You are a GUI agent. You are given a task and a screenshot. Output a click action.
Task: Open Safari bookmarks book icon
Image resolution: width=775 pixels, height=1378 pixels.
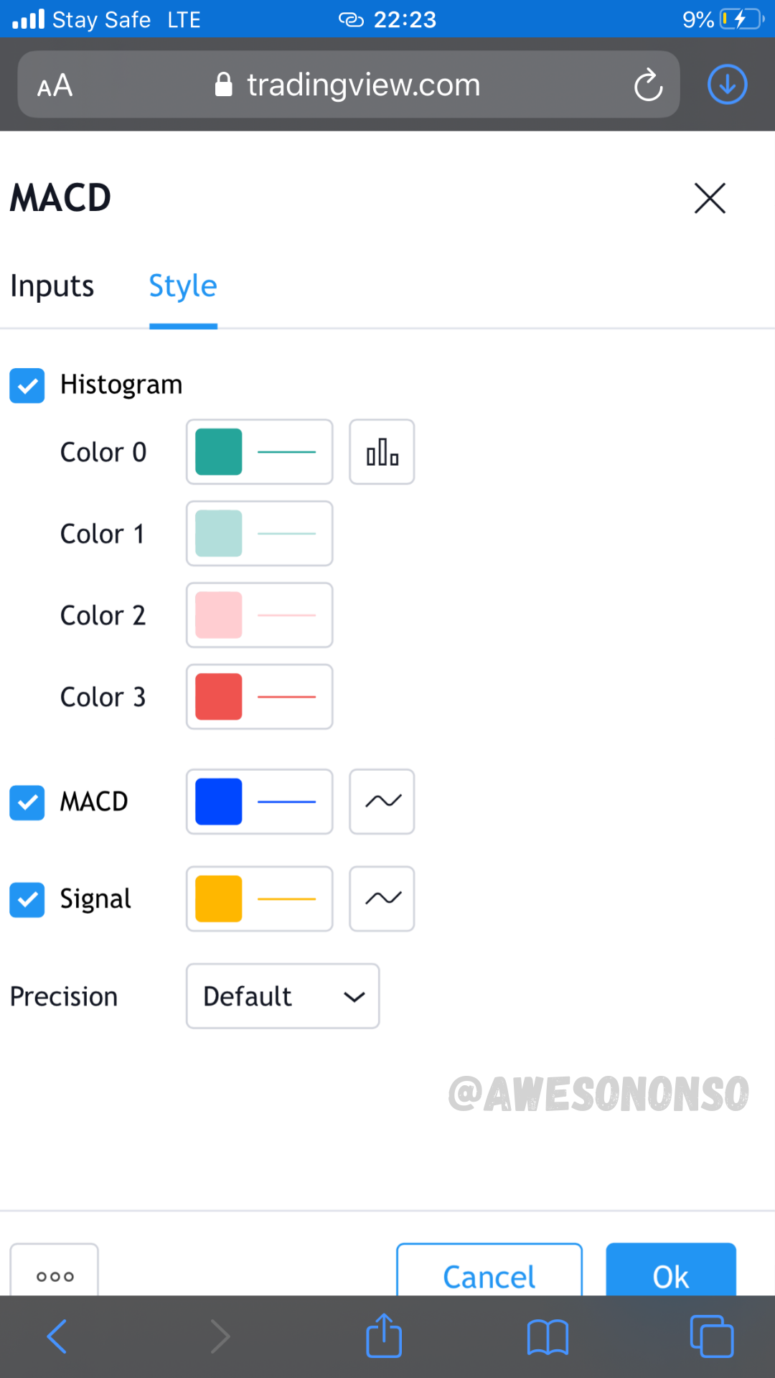click(x=548, y=1337)
